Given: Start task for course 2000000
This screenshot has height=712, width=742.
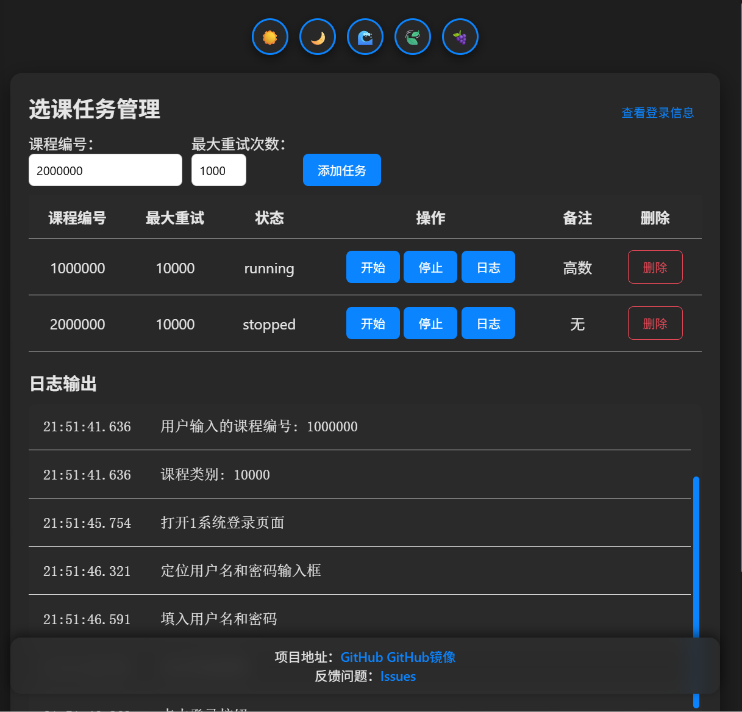Looking at the screenshot, I should pos(373,323).
